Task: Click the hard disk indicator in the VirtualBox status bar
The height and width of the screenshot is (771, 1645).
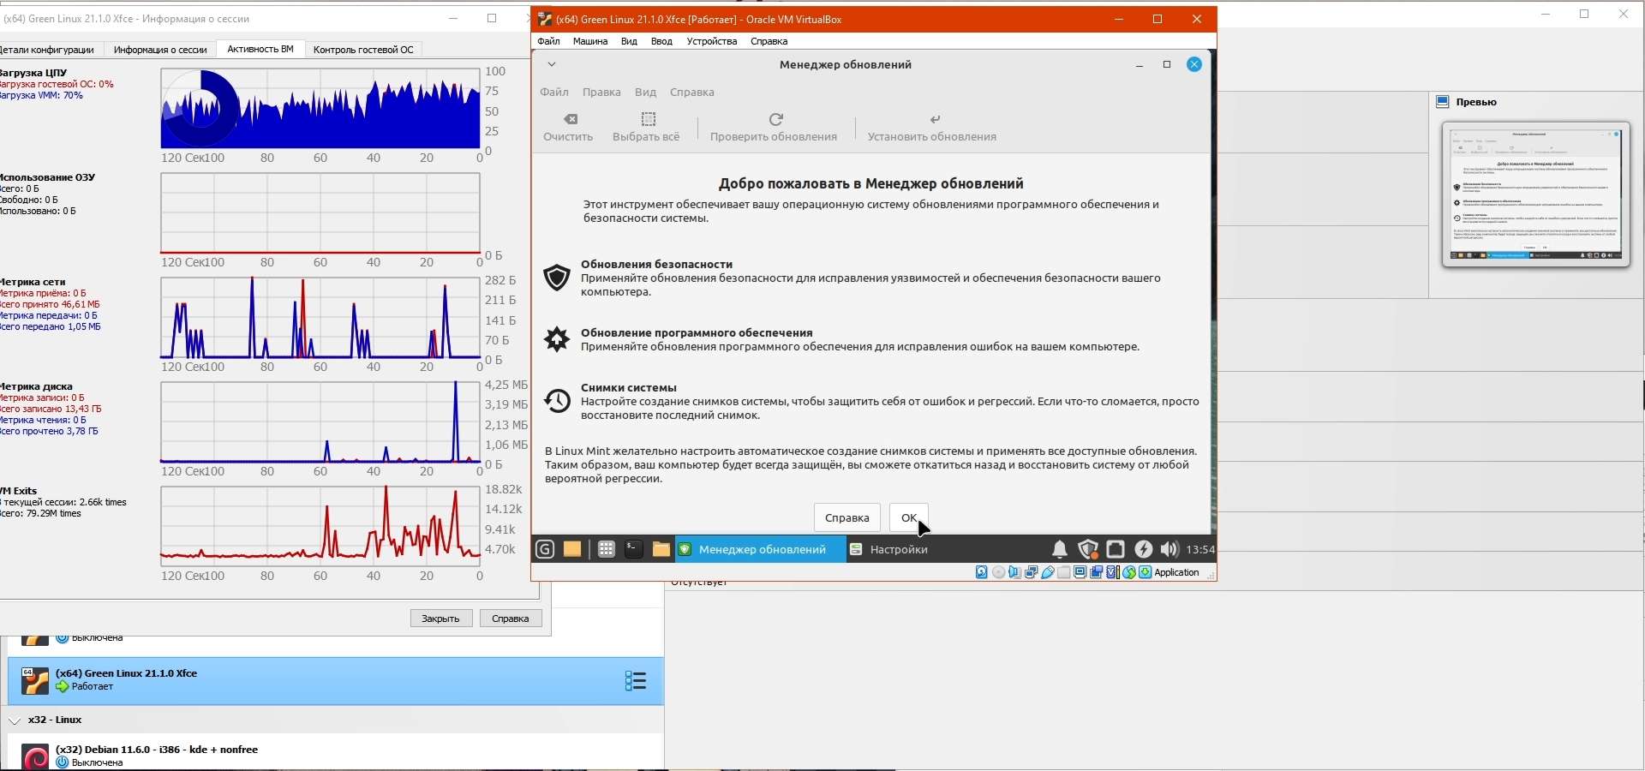Action: (982, 572)
